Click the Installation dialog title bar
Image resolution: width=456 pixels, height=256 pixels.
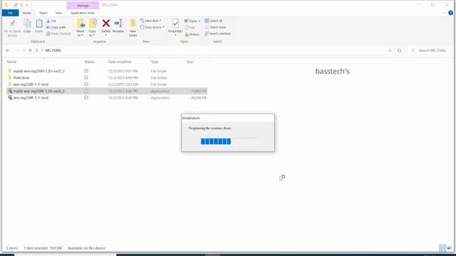click(x=228, y=118)
